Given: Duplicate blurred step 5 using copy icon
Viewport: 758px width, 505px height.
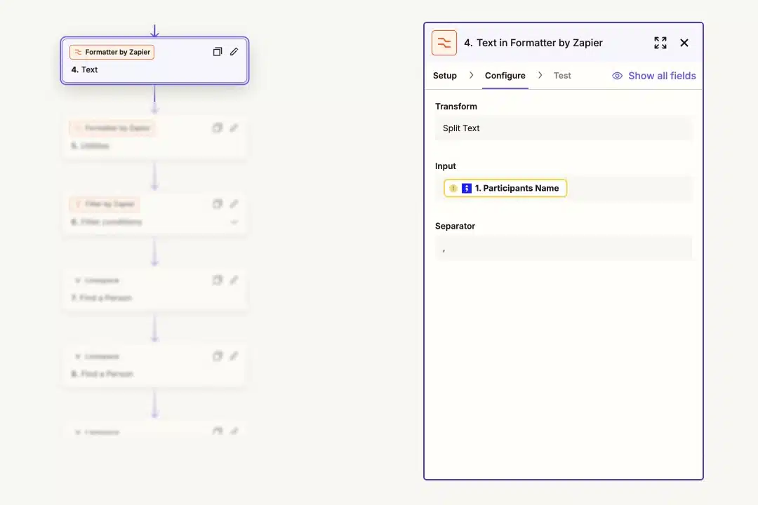Looking at the screenshot, I should (x=218, y=128).
